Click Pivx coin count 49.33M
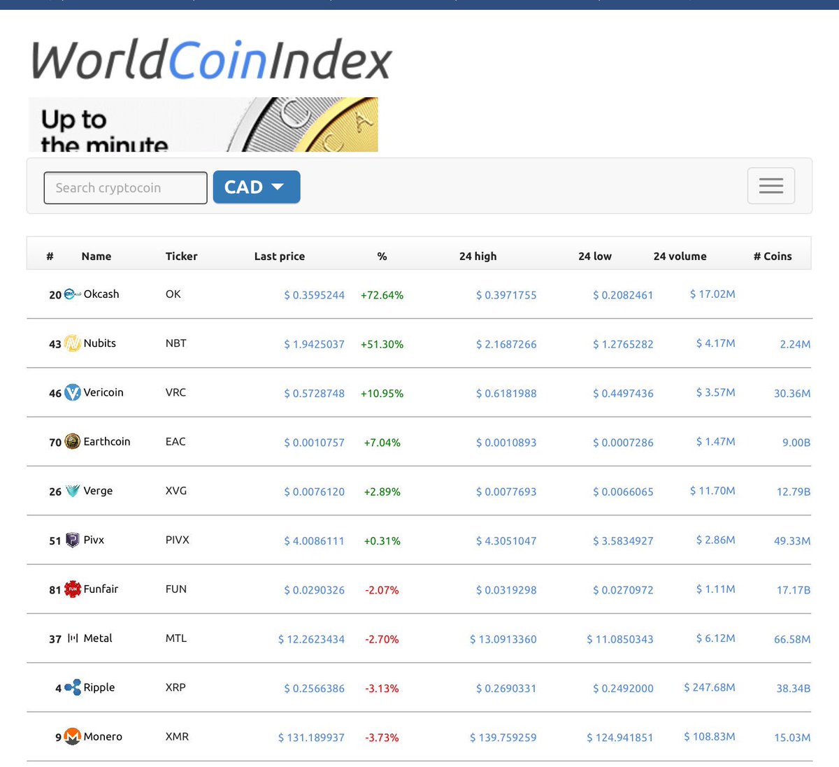The height and width of the screenshot is (767, 839). click(x=792, y=541)
